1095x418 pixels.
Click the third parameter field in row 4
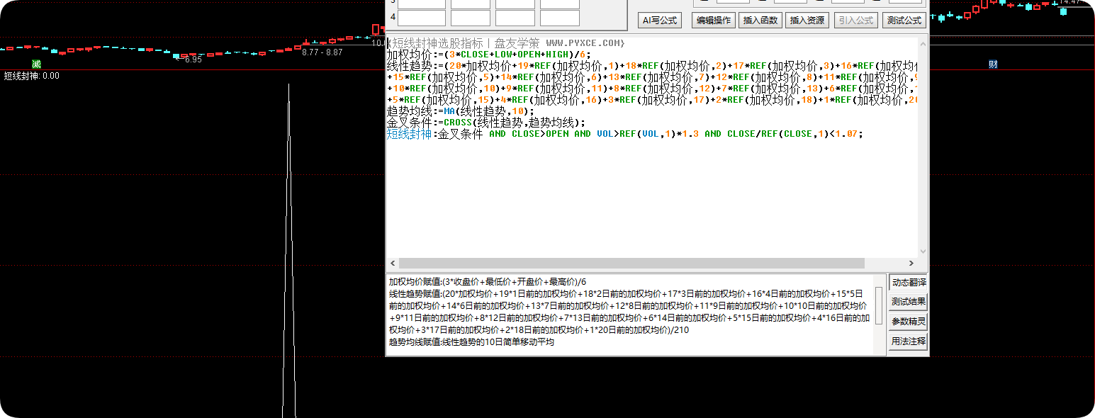point(515,18)
